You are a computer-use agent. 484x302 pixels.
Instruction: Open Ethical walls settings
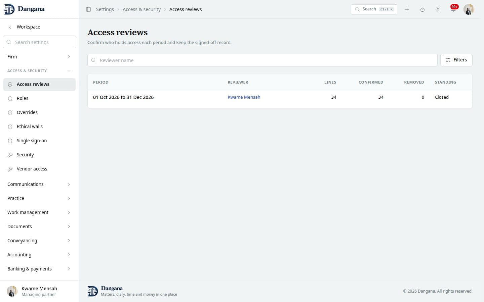click(x=39, y=127)
